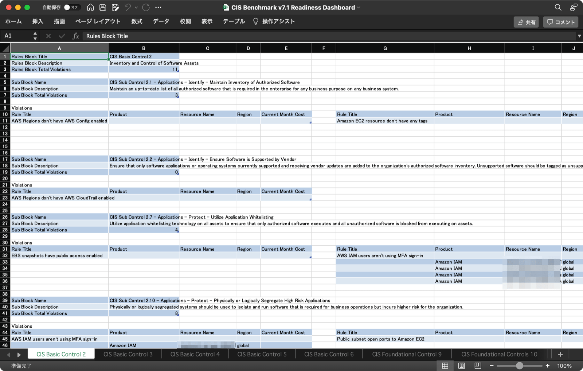This screenshot has width=583, height=371.
Task: Select the Page Layout view icon
Action: [x=461, y=366]
